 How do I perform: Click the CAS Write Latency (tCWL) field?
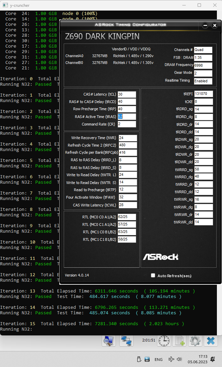pos(128,205)
